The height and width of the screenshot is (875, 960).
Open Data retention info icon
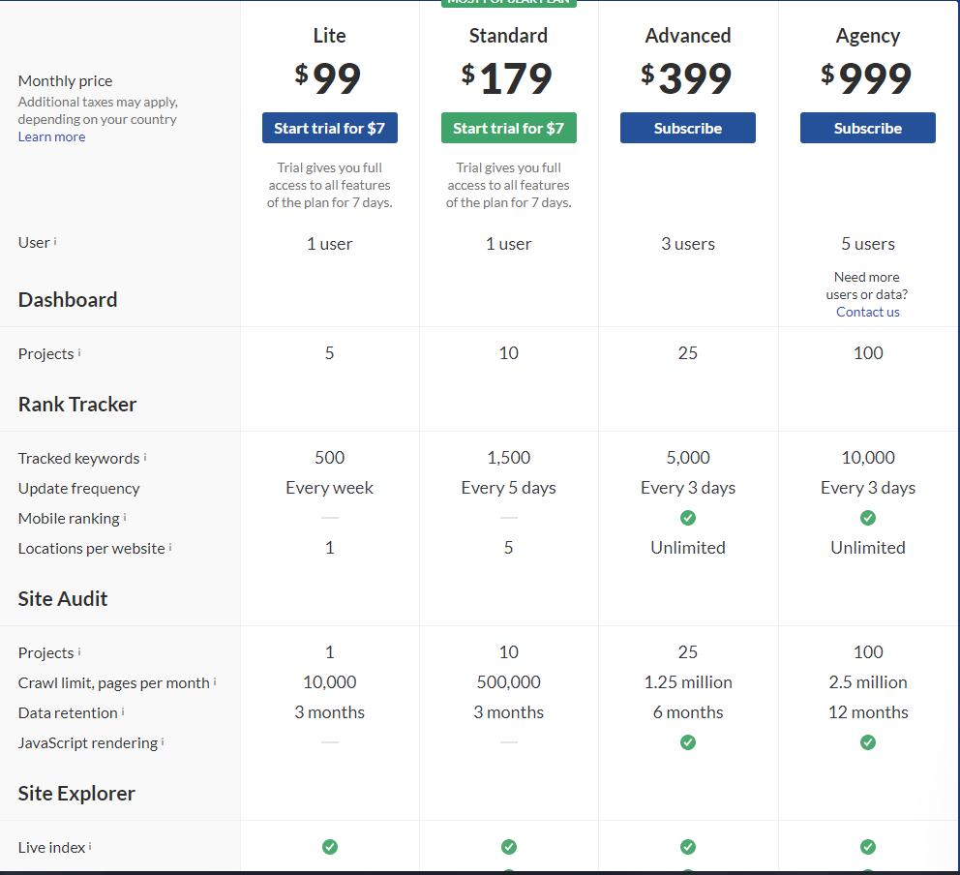123,711
